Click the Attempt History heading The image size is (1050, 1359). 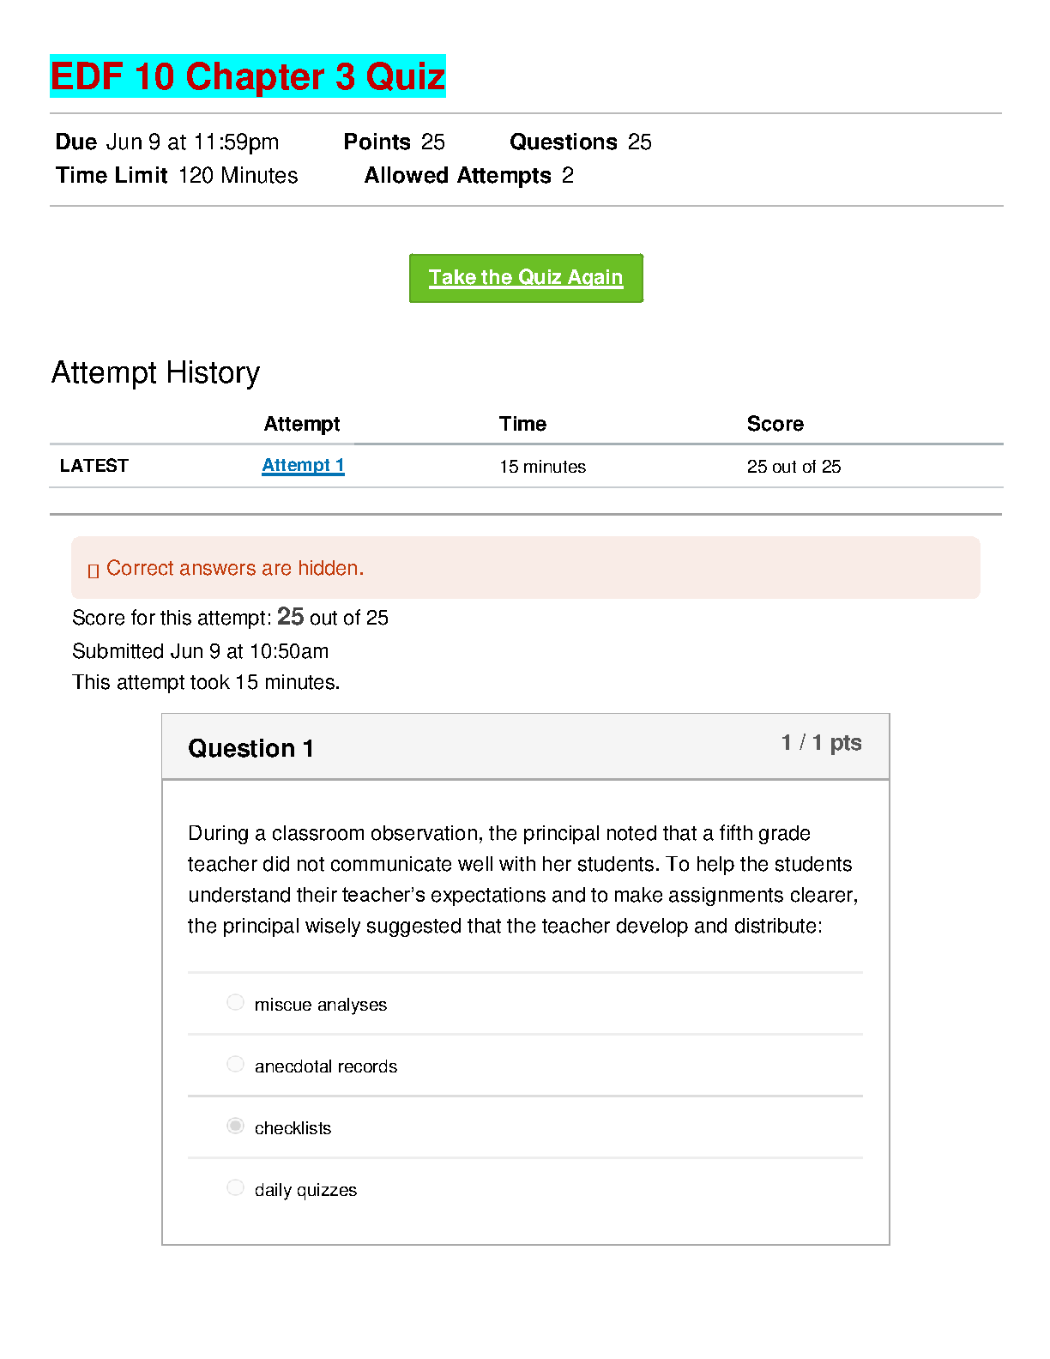pos(155,372)
